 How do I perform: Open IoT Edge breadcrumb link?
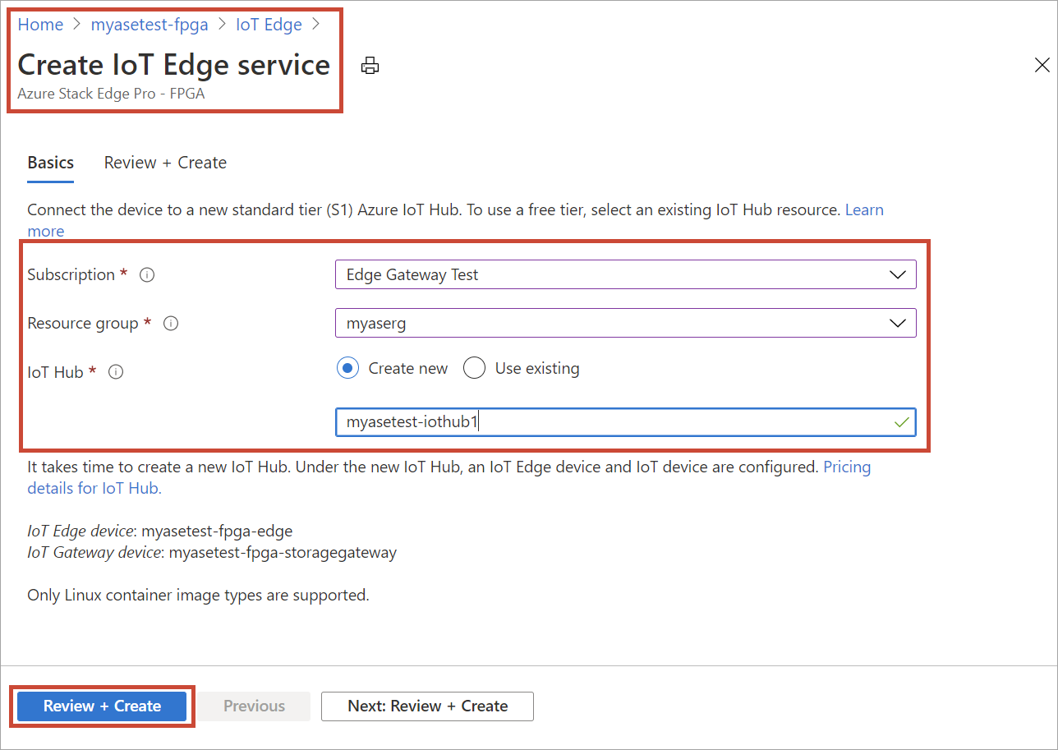click(269, 25)
